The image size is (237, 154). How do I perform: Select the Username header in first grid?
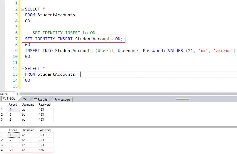pyautogui.click(x=28, y=105)
